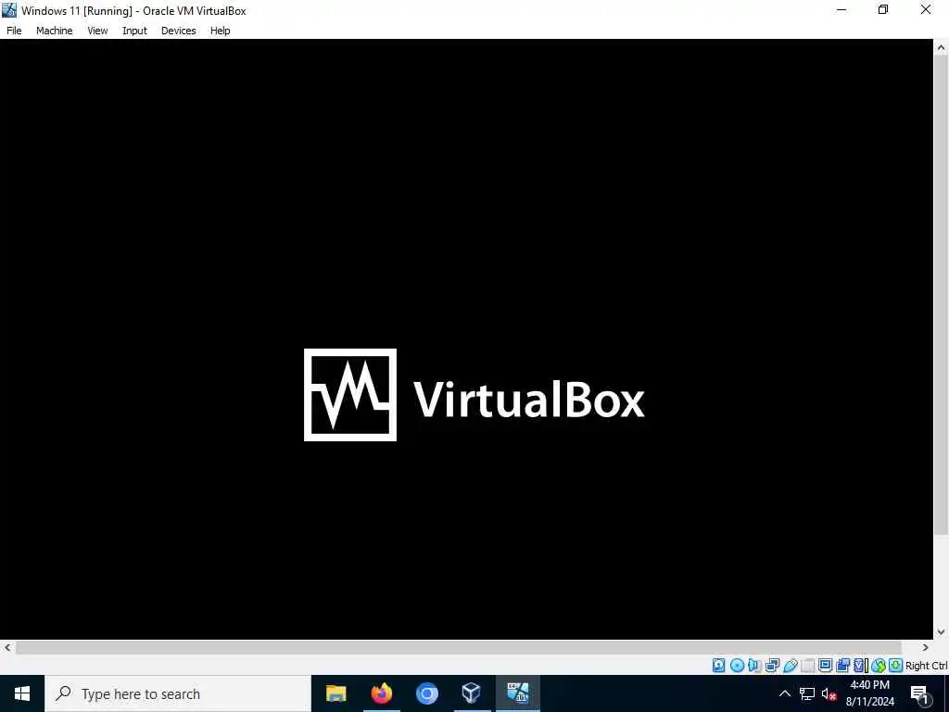The height and width of the screenshot is (712, 949).
Task: Click the greyed shared folders status icon
Action: point(808,666)
